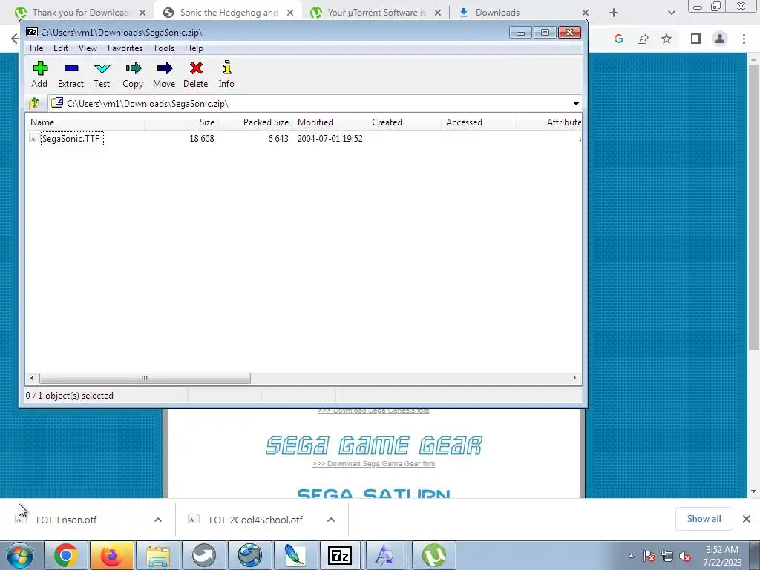Sort by the Packed Size column header
Viewport: 760px width, 570px height.
click(255, 122)
